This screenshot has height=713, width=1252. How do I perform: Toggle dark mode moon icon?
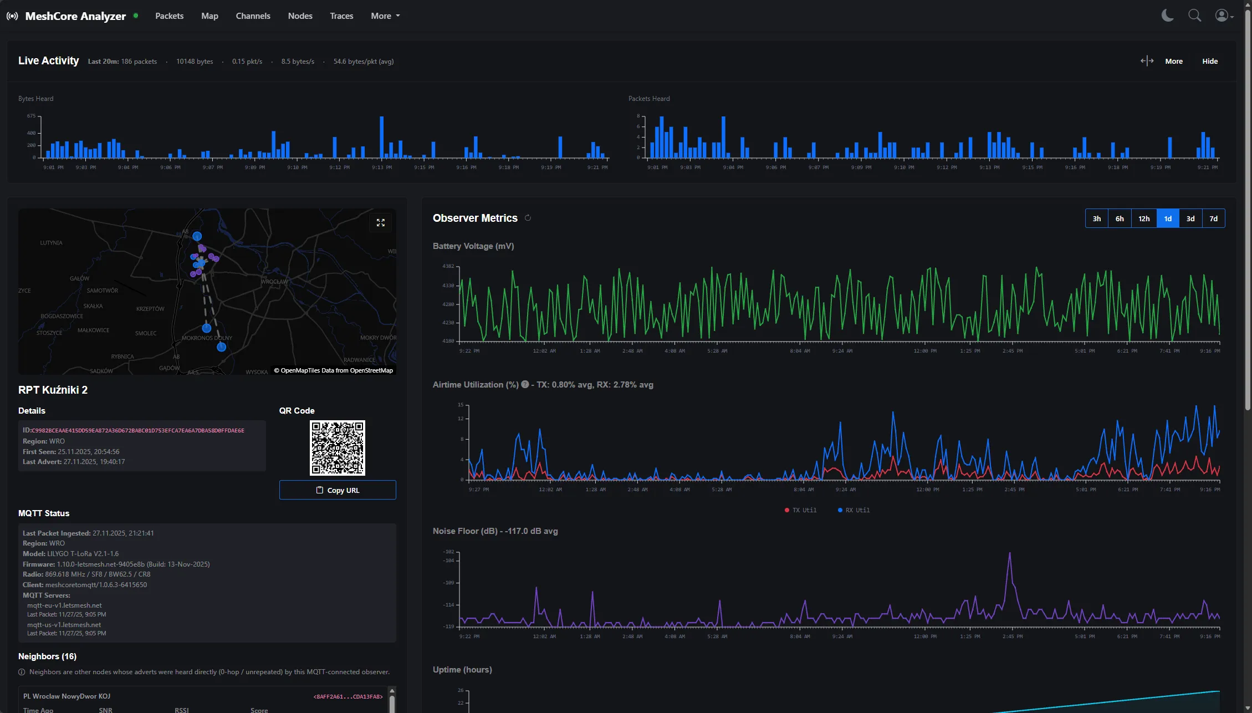pyautogui.click(x=1167, y=16)
